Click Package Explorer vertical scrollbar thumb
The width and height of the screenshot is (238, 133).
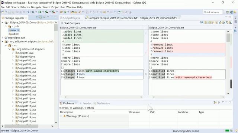tap(56, 28)
